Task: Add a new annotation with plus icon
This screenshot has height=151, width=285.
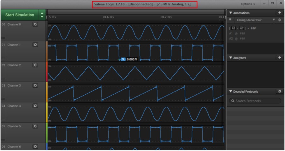Action: pyautogui.click(x=279, y=13)
